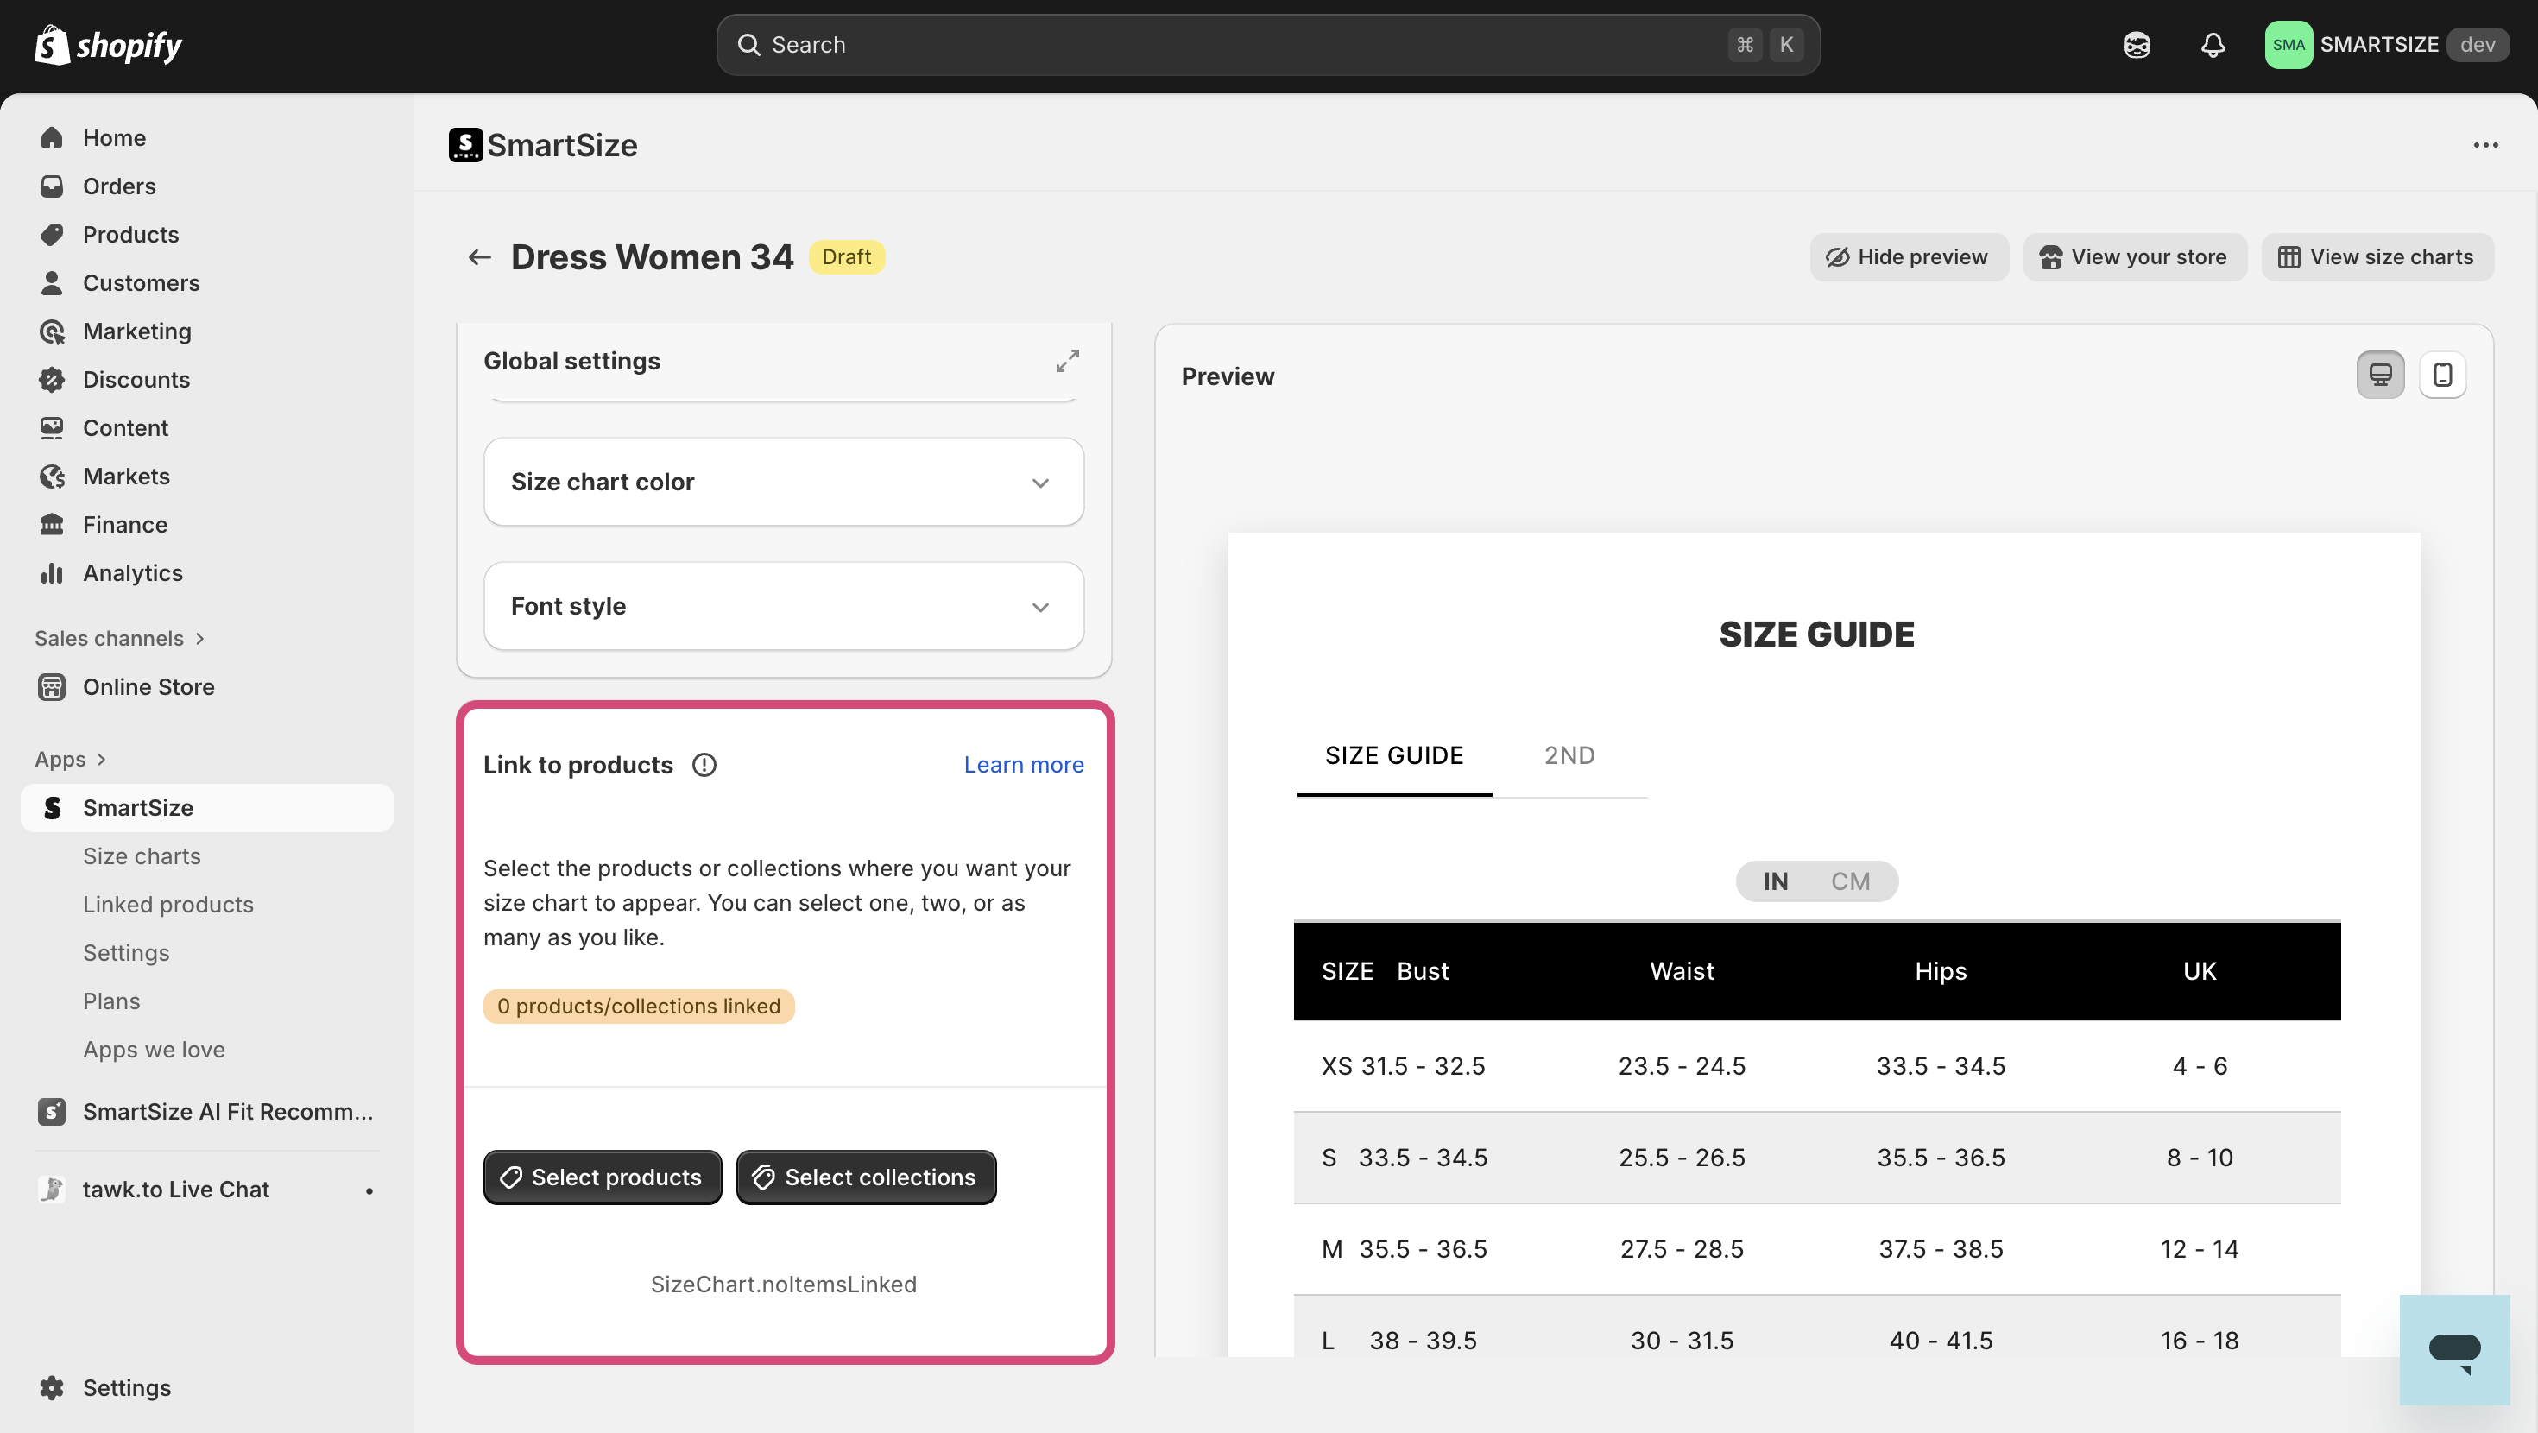Image resolution: width=2538 pixels, height=1433 pixels.
Task: Expand the Global settings panel icon
Action: 1067,361
